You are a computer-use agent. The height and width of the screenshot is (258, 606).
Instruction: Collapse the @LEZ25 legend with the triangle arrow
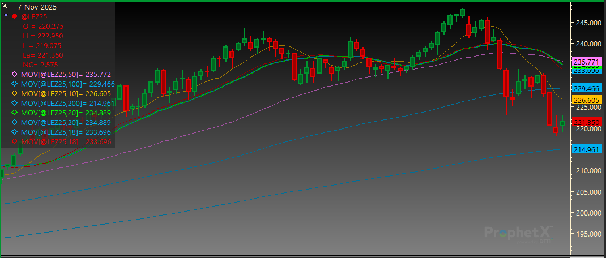click(x=5, y=16)
